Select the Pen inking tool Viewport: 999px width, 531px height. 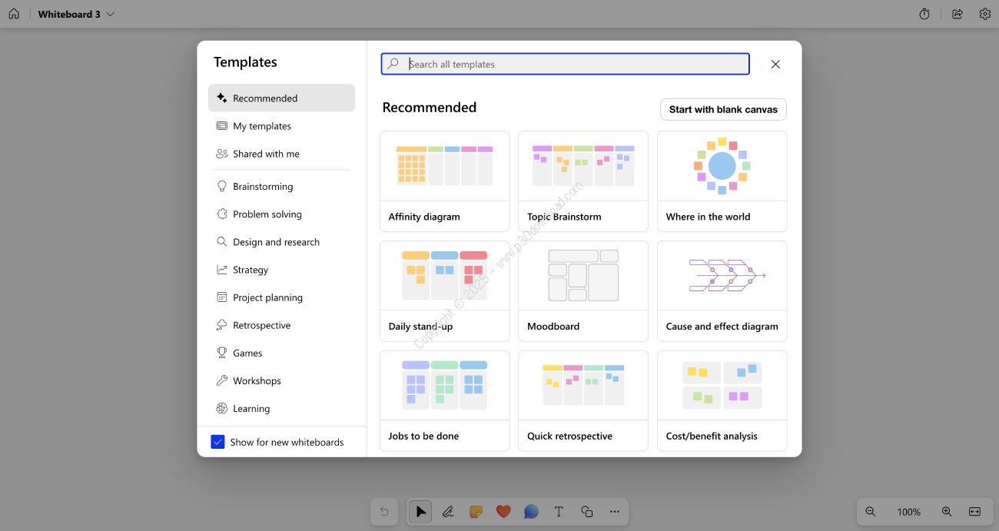pos(448,512)
